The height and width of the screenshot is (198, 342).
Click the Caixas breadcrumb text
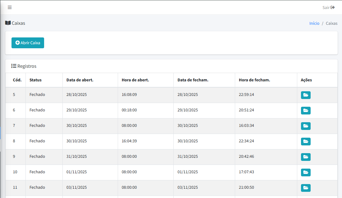331,23
